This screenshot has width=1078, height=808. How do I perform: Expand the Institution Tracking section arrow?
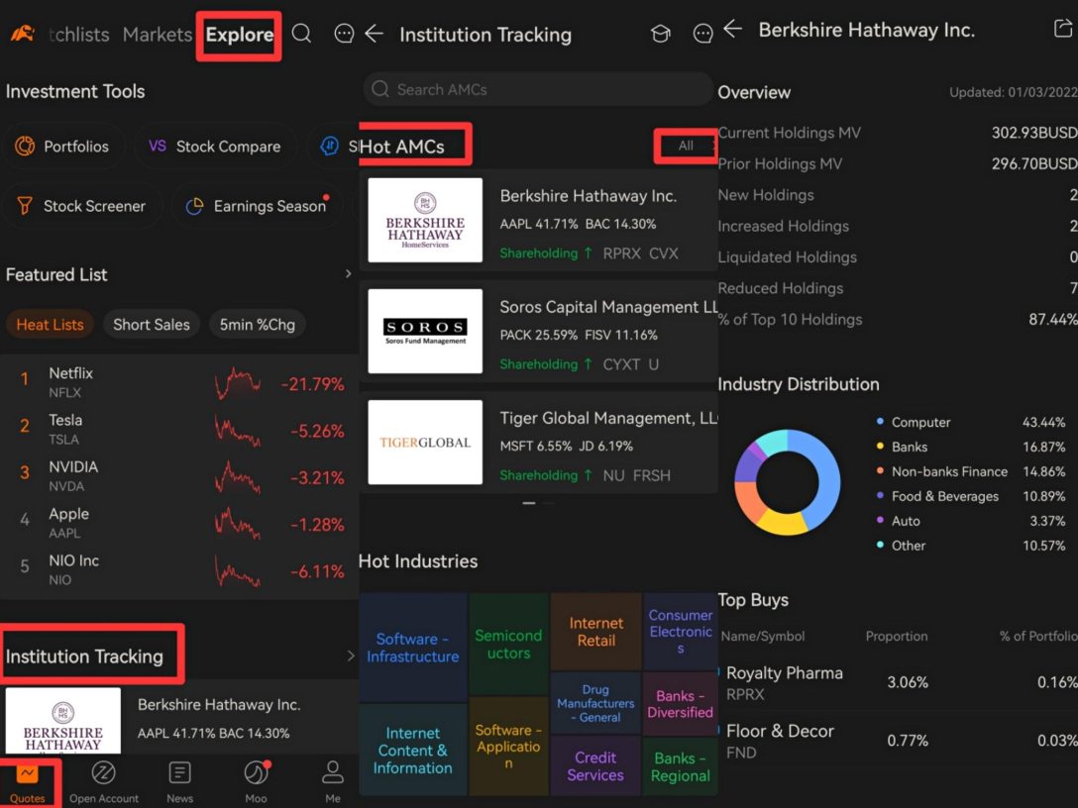350,656
